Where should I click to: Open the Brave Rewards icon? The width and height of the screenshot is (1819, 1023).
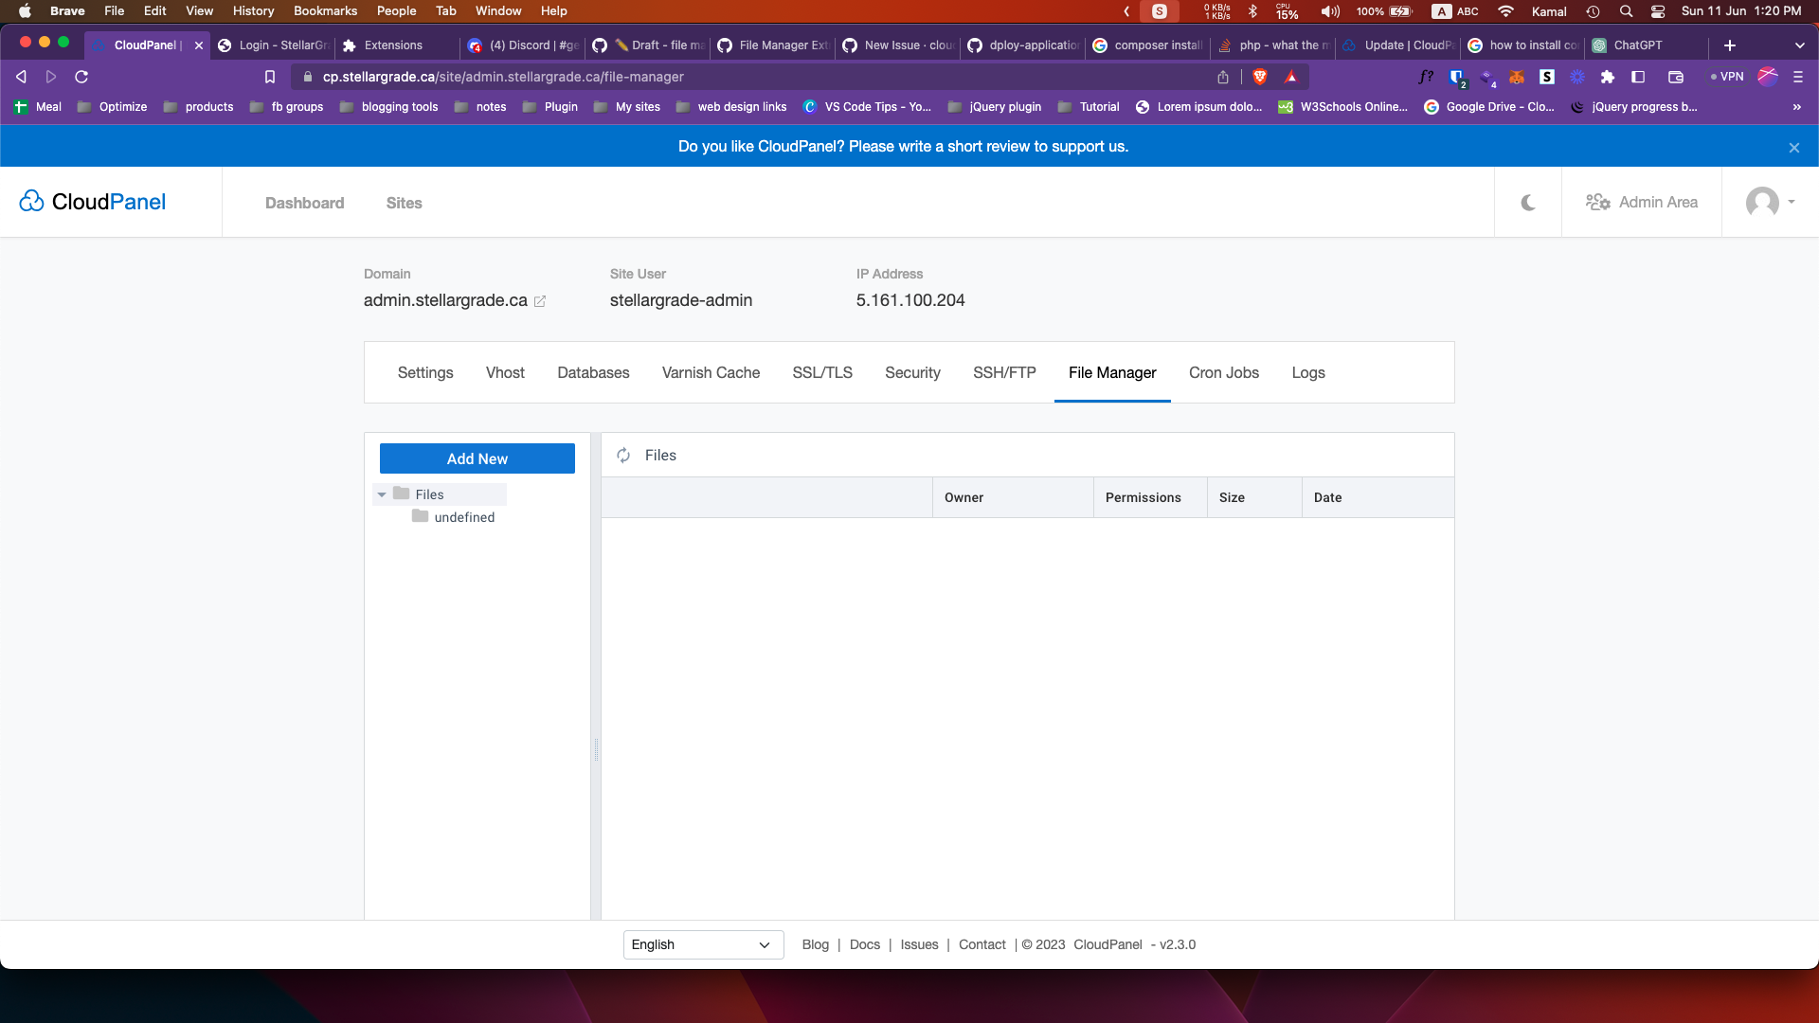coord(1291,77)
